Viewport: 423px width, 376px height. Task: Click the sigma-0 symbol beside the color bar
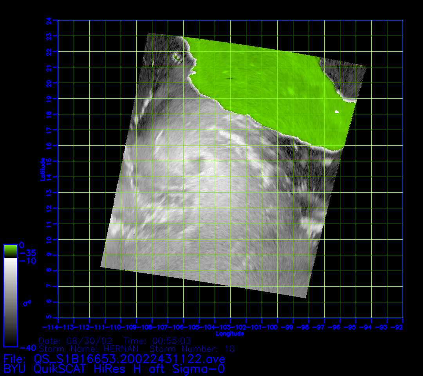[27, 303]
